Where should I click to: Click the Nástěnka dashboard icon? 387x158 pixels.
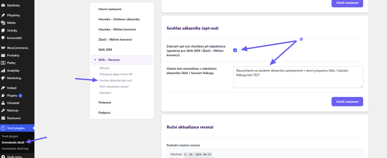coord(3,5)
